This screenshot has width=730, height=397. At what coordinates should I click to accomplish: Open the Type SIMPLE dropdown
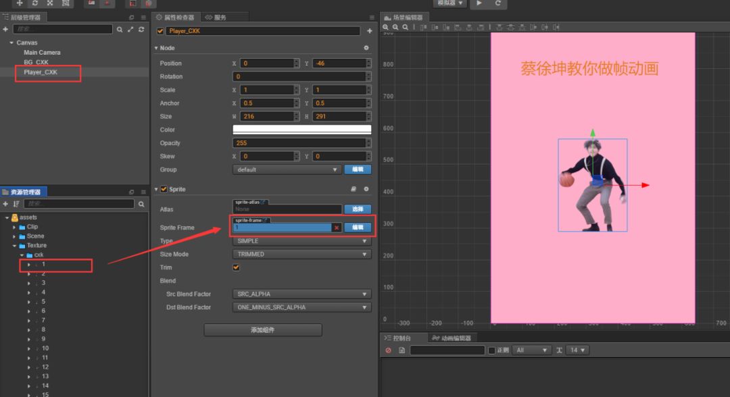pos(301,241)
